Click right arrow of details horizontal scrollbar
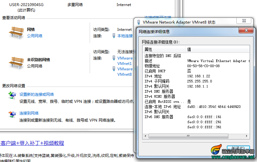The height and width of the screenshot is (162, 257). 247,136
